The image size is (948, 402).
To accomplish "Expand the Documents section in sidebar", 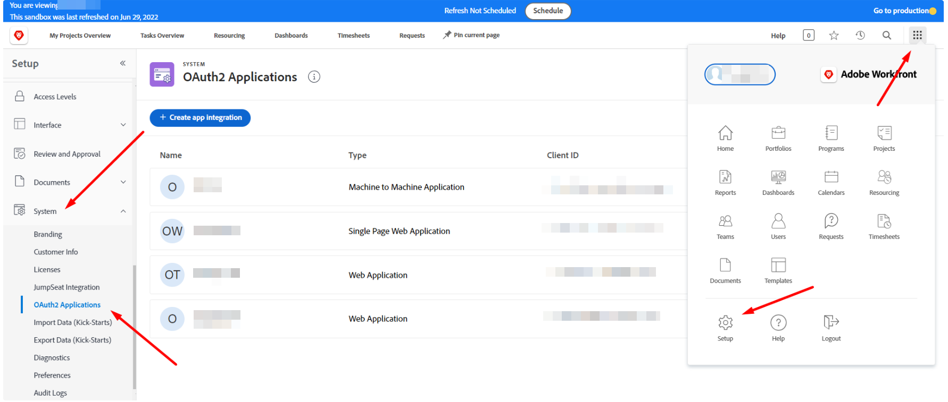I will (123, 182).
